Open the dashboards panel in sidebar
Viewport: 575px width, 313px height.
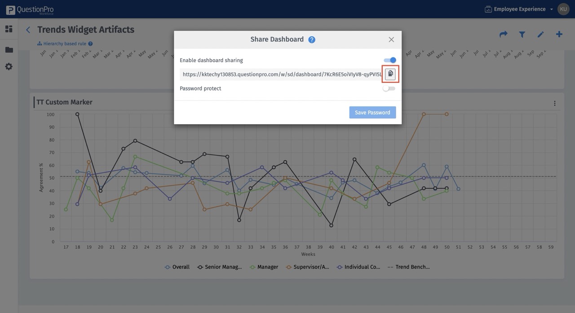[8, 28]
